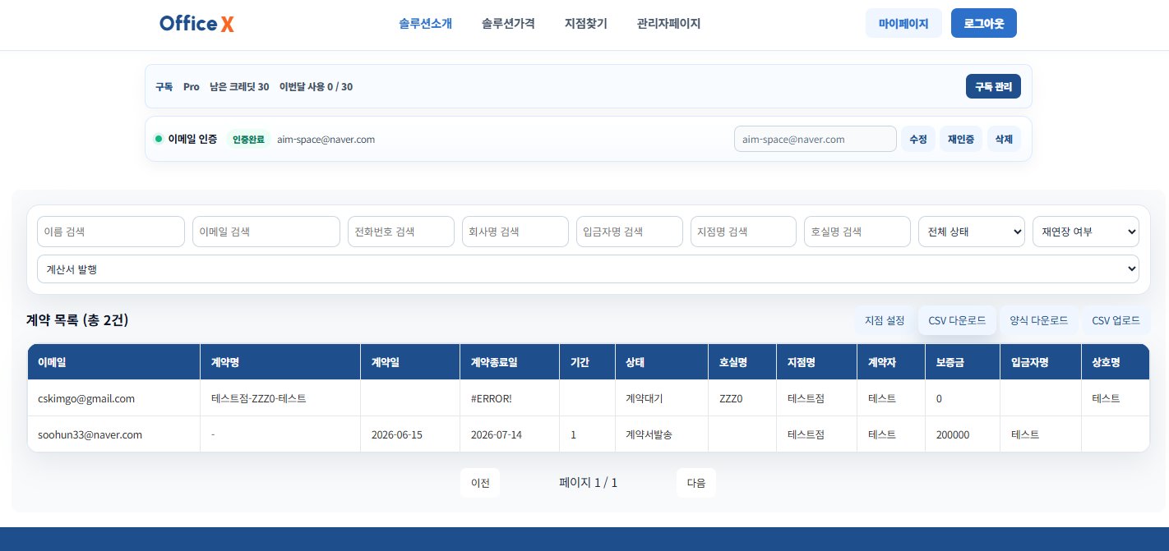Click the 계약 목록 (총 2건) heading

pos(77,319)
